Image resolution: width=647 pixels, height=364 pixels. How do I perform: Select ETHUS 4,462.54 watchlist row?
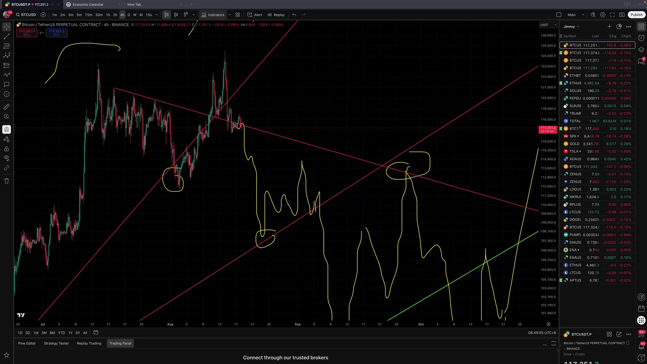click(x=597, y=83)
